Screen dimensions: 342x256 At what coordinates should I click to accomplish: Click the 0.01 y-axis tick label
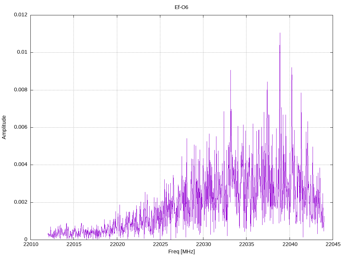(22, 52)
